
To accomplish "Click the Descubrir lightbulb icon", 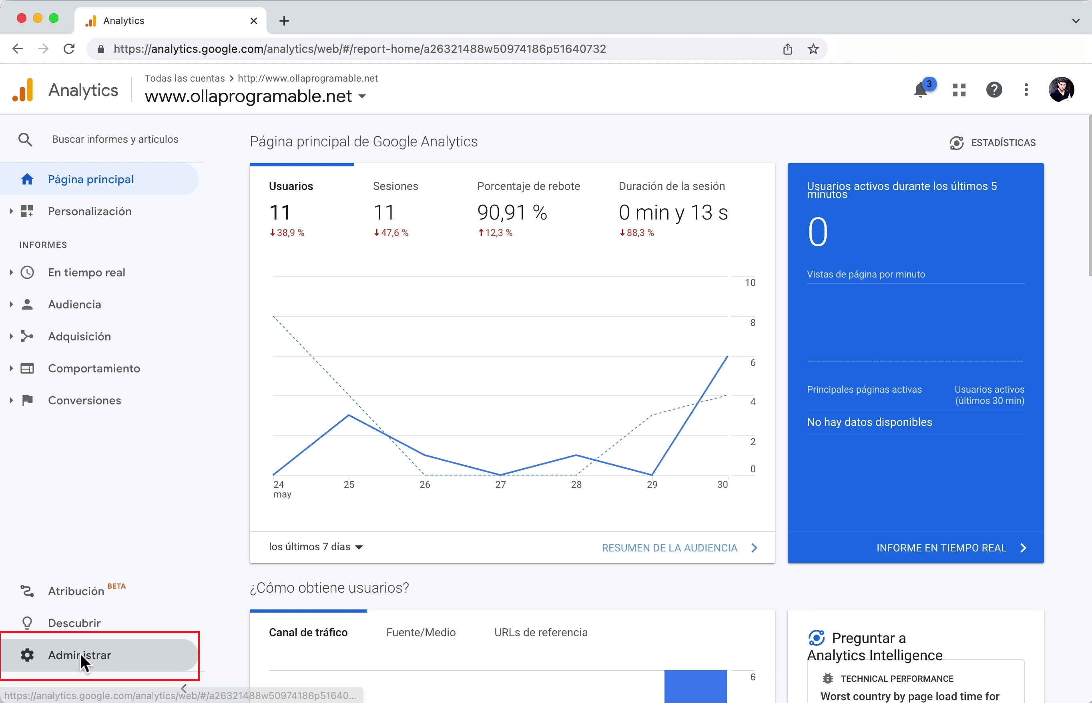I will (x=27, y=623).
